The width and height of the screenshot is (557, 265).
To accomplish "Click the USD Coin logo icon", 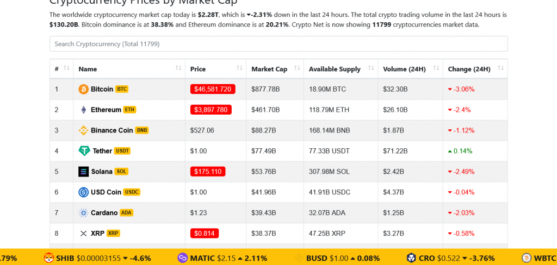I will tap(84, 192).
